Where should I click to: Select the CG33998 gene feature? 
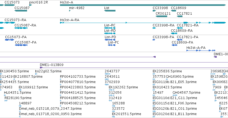click(154, 11)
